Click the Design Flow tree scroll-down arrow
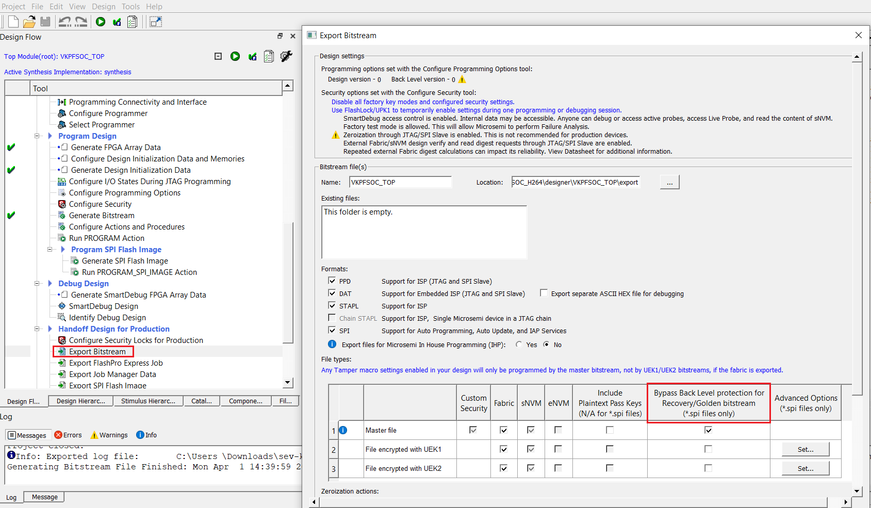The width and height of the screenshot is (871, 508). (288, 383)
